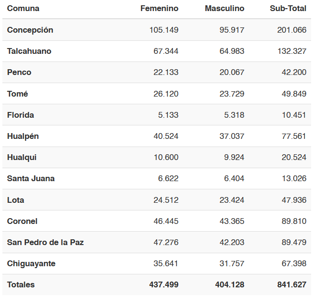Image resolution: width=313 pixels, height=296 pixels.
Task: Click the Comuna column header
Action: pos(23,8)
